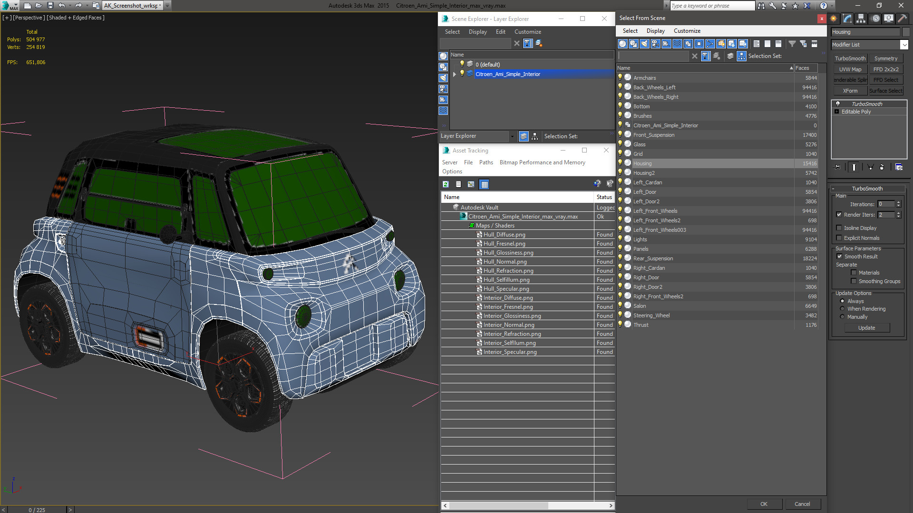Toggle Display Lights filter in Select From Scene
913x513 pixels.
click(x=644, y=44)
